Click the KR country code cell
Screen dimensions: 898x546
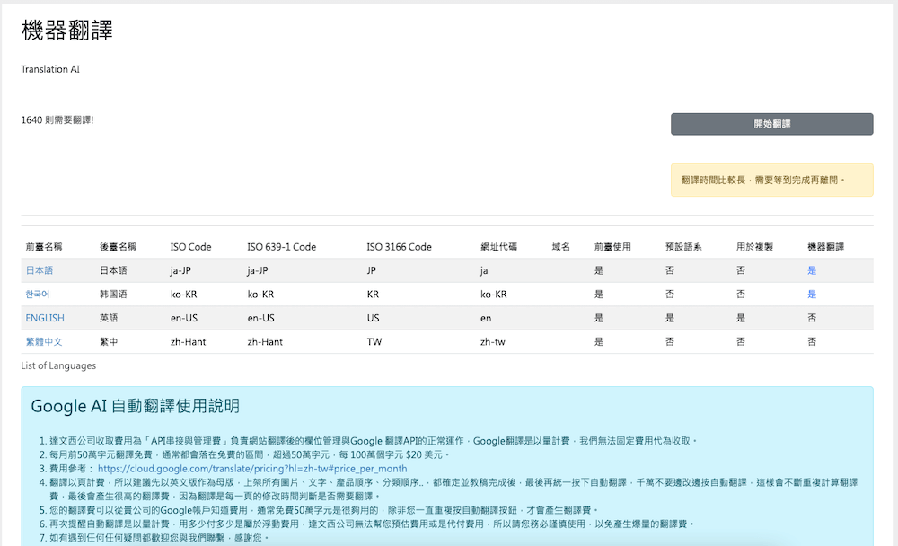[373, 294]
